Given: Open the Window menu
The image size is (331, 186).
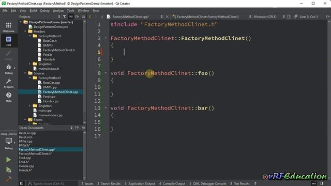Looking at the screenshot, I should click(x=83, y=10).
